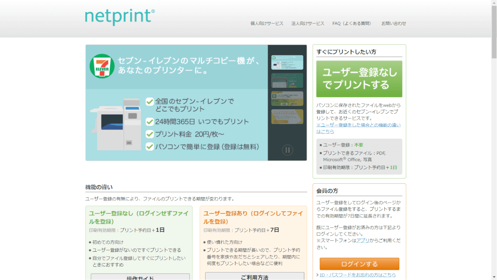Image resolution: width=497 pixels, height=280 pixels.
Task: Click the page vertical scrollbar thumb
Action: (x=494, y=33)
